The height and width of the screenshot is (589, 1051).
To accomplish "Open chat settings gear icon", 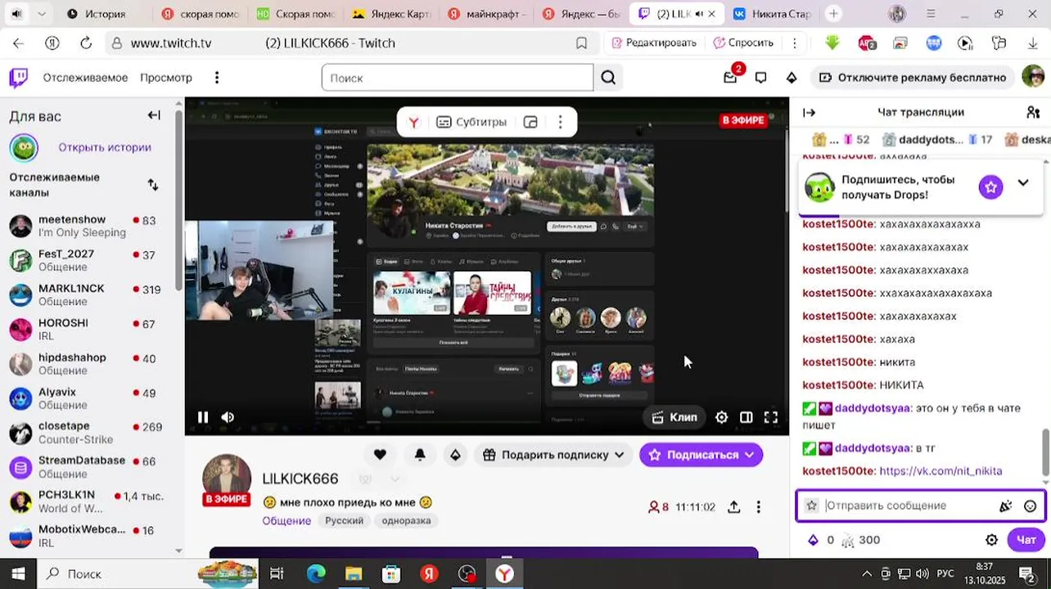I will coord(991,540).
